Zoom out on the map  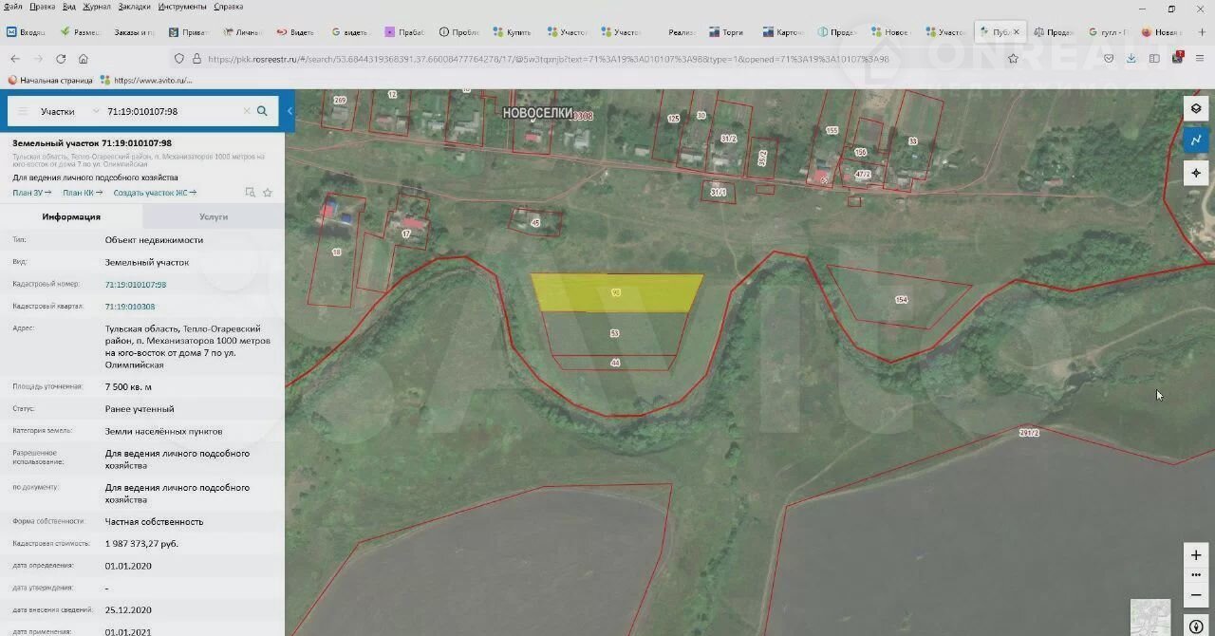(1196, 595)
